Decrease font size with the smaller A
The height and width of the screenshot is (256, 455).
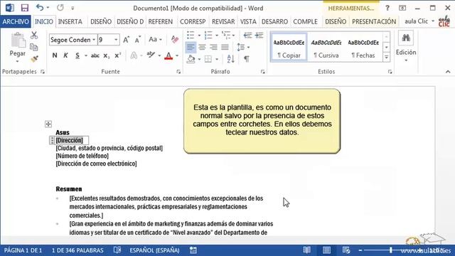[x=137, y=40]
